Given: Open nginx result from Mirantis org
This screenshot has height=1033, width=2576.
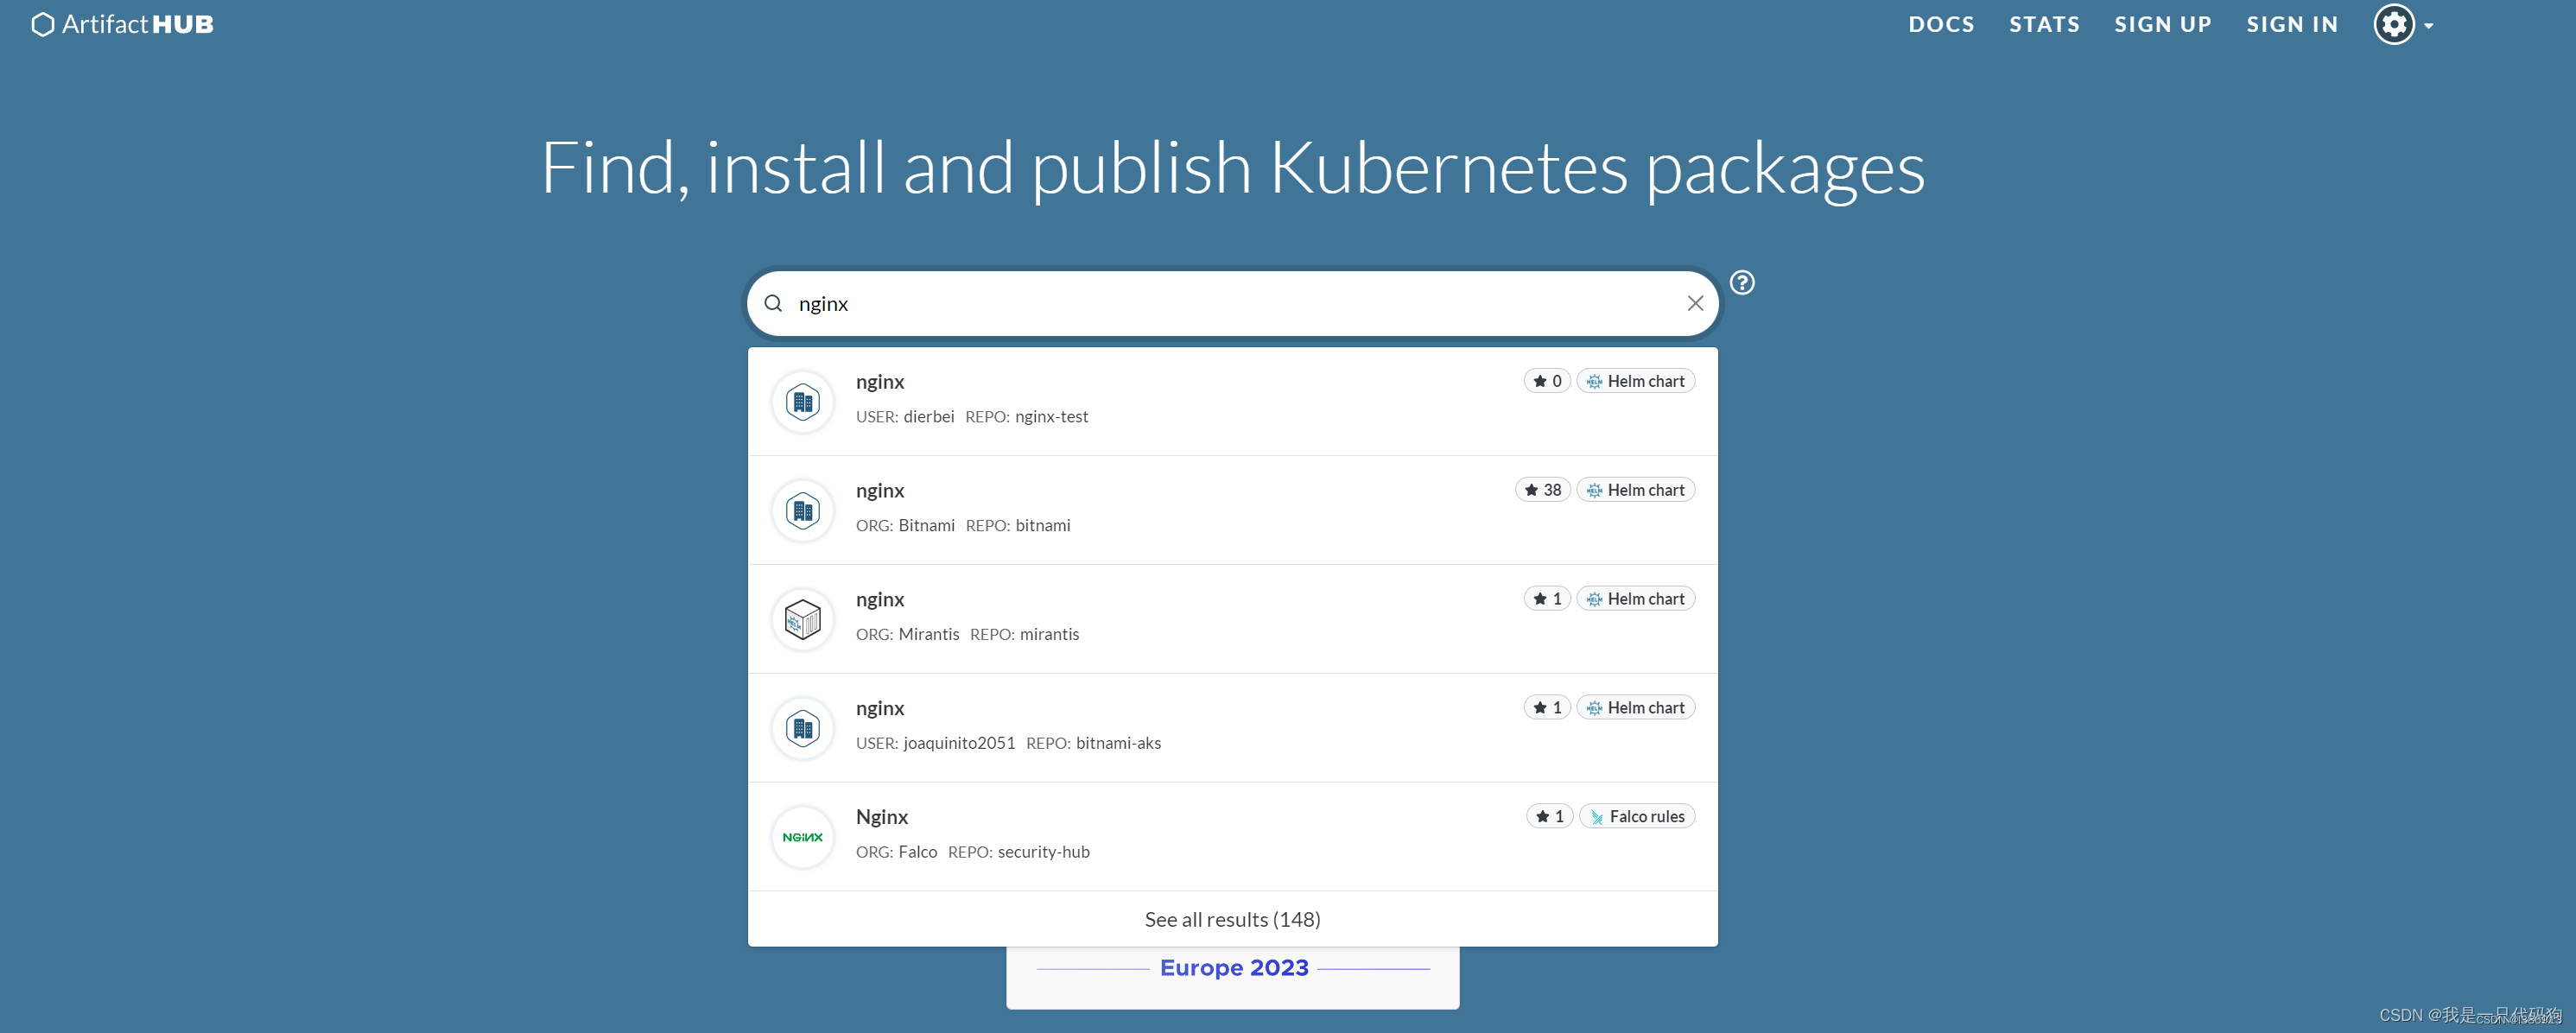Looking at the screenshot, I should coord(1232,619).
